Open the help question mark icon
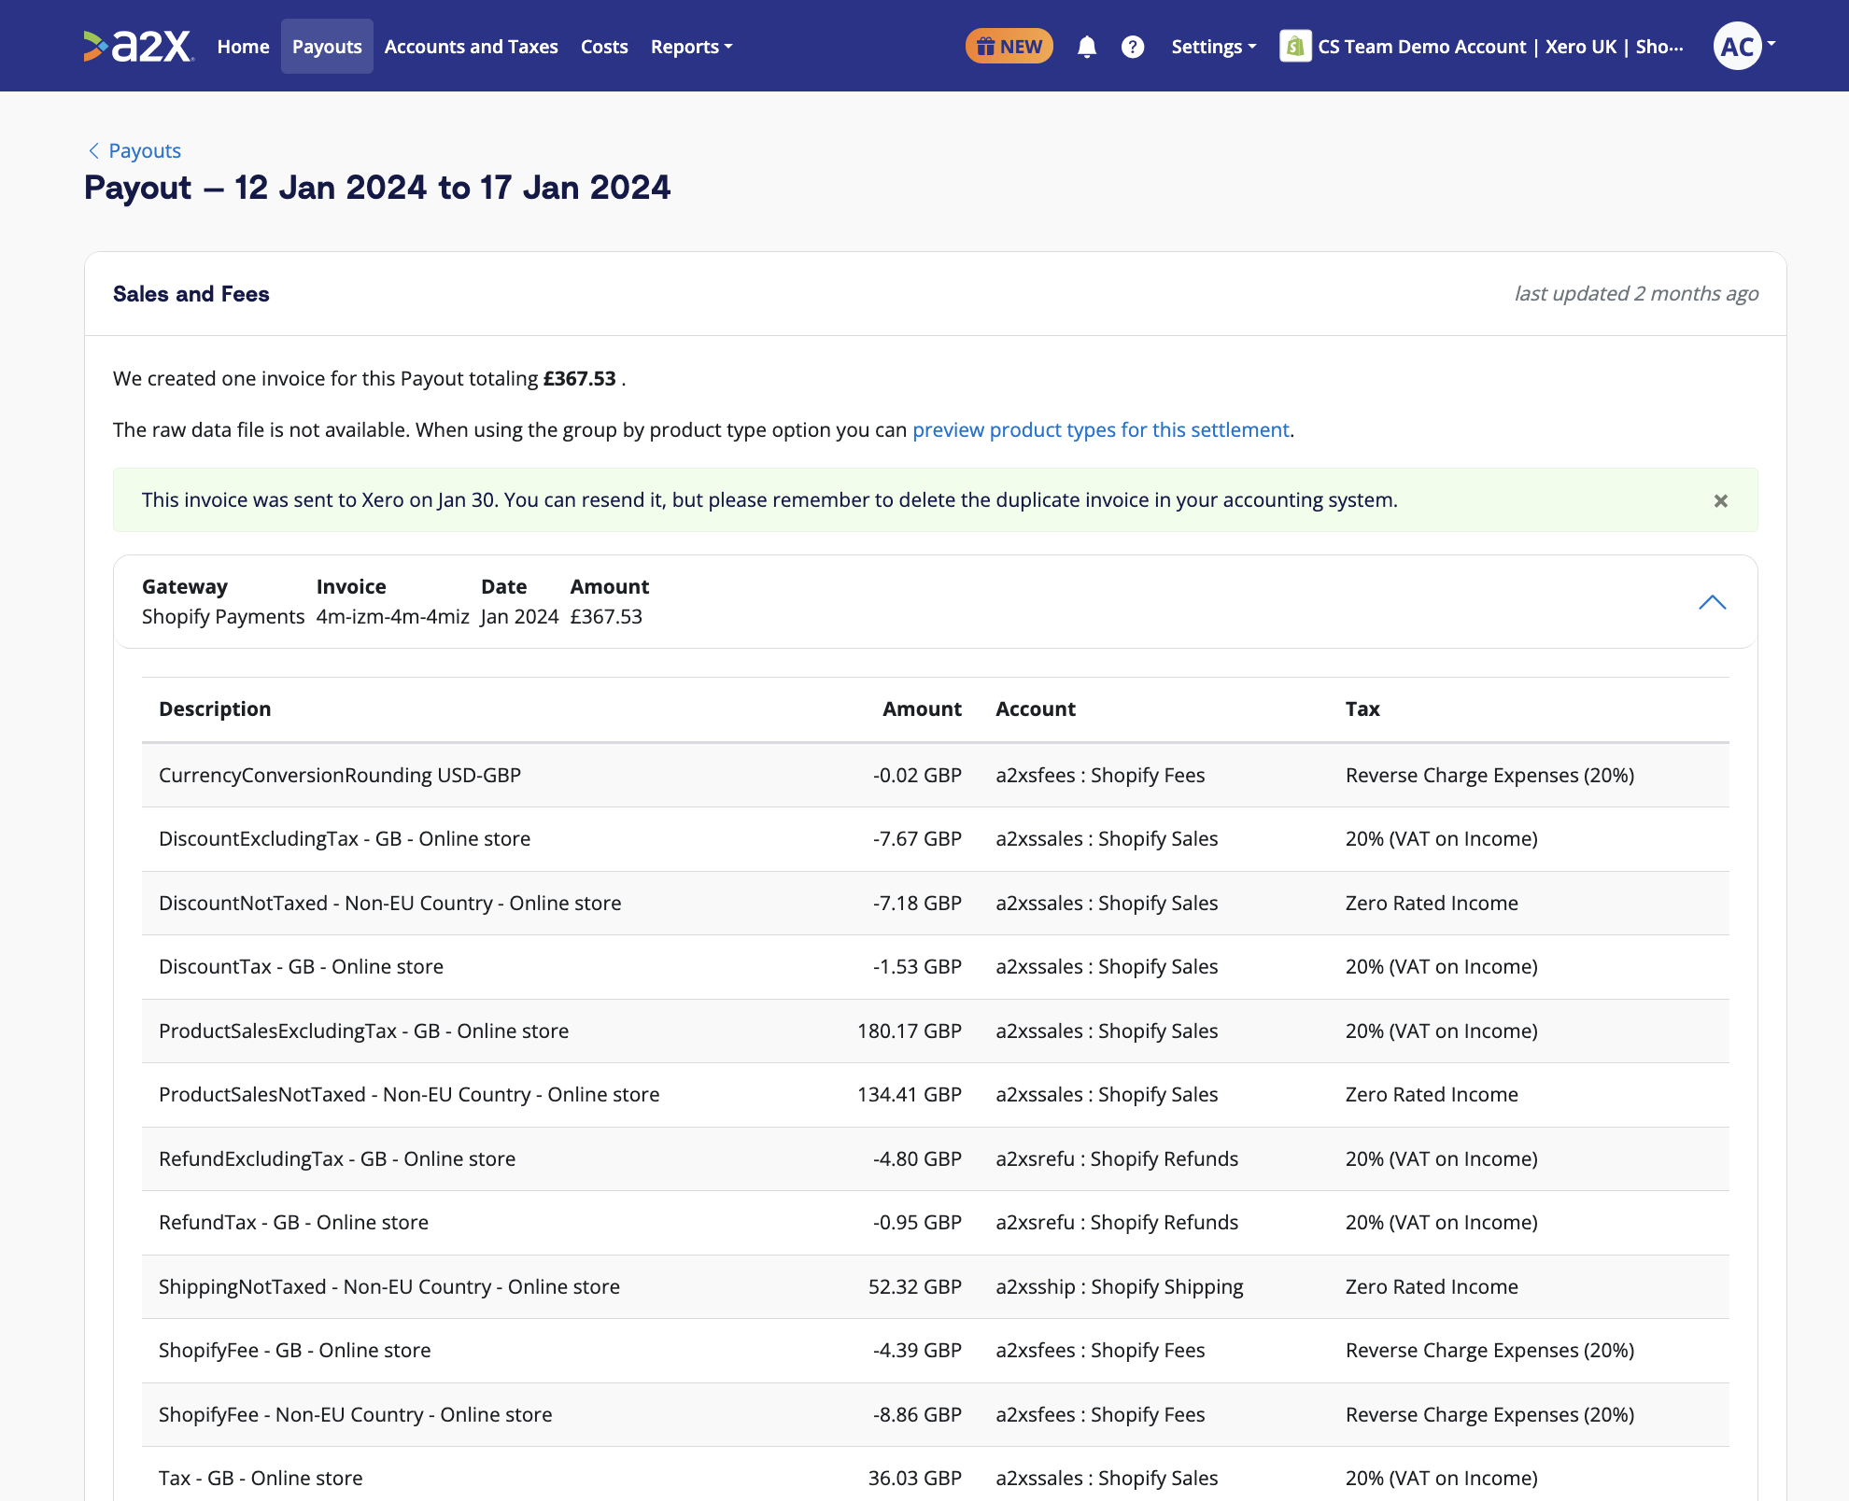 tap(1132, 47)
